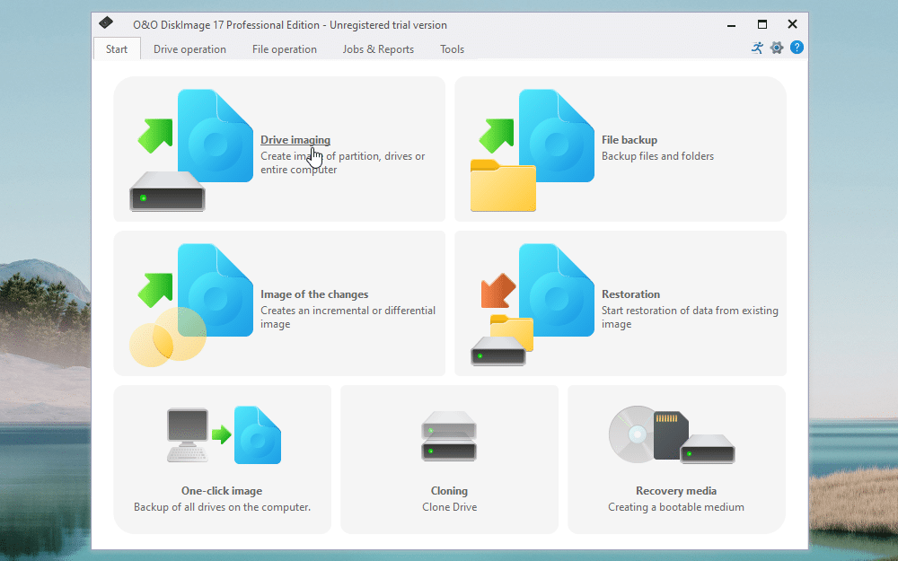Select the Cloning drive icon
The image size is (898, 561).
(449, 435)
